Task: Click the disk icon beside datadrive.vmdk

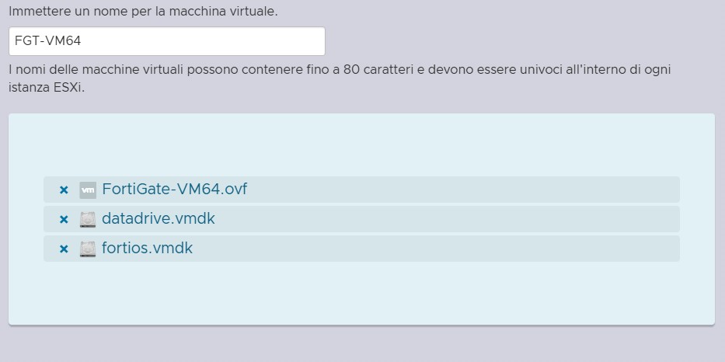Action: pos(88,219)
